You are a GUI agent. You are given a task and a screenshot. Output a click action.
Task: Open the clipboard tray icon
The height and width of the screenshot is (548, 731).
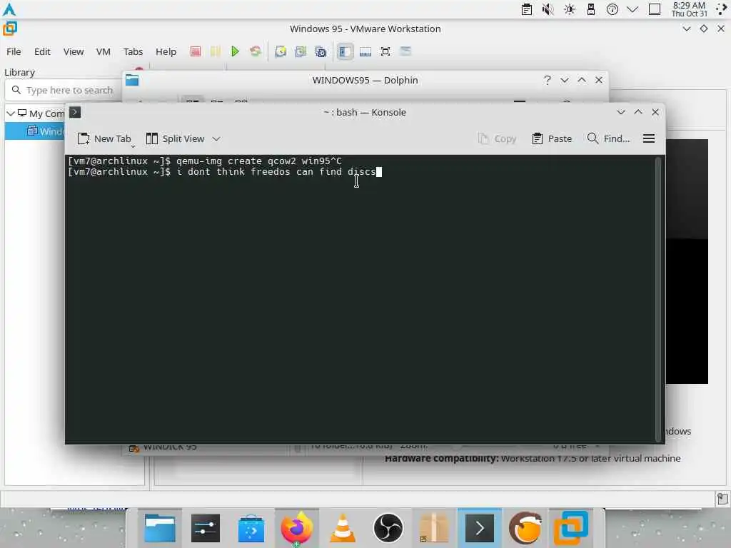[527, 9]
